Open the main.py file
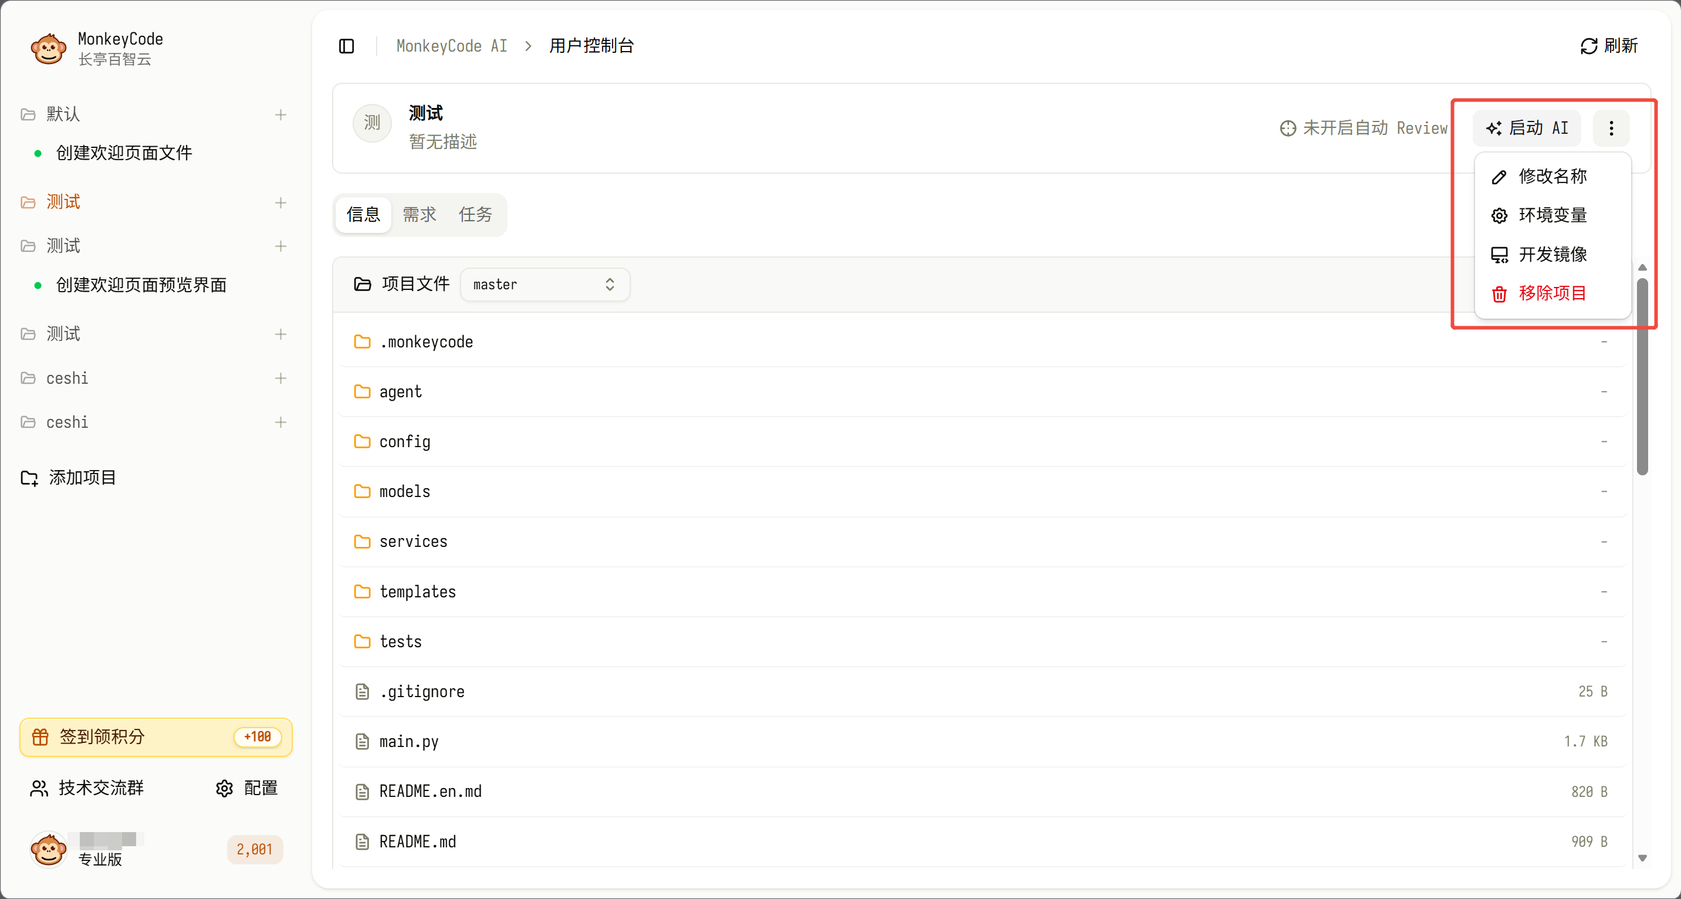 pyautogui.click(x=408, y=742)
